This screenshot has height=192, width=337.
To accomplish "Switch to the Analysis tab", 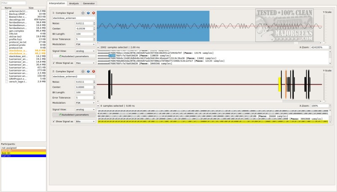I will (x=74, y=3).
